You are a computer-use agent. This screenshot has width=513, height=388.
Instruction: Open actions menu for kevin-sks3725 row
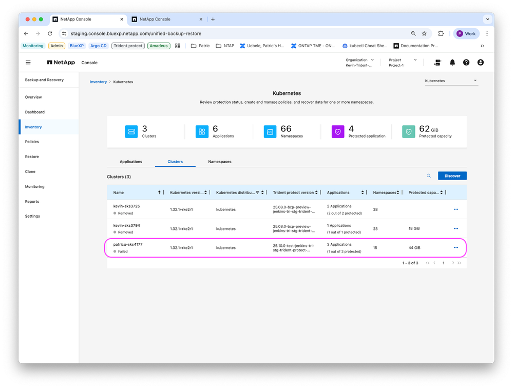point(456,209)
